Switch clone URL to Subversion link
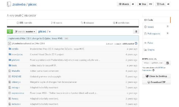Screen dimensions: 179x107 [x=147, y=70]
